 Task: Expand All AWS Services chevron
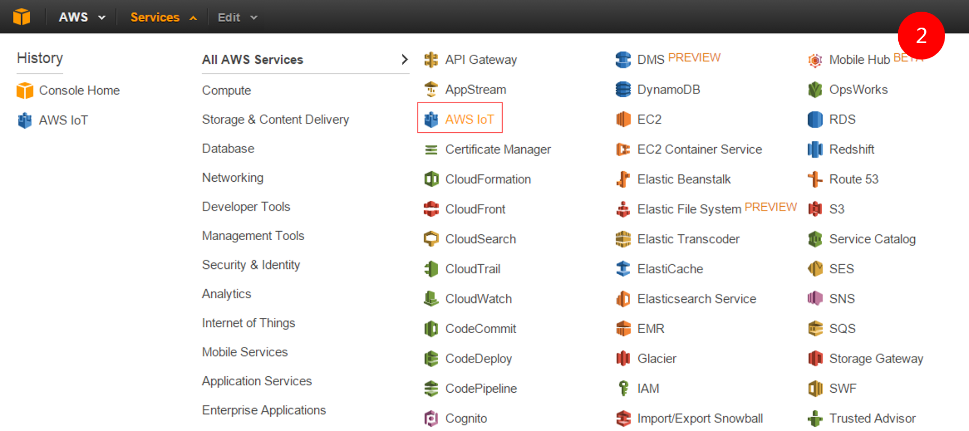click(404, 59)
